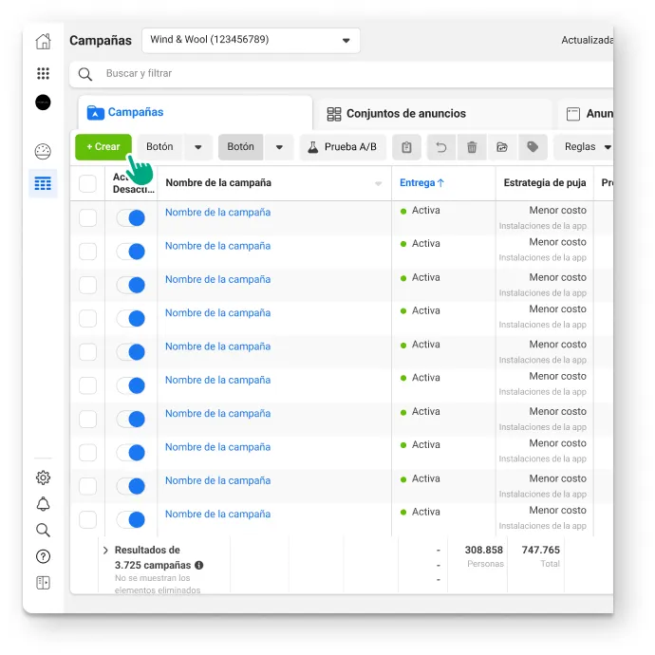Expand the Reglas dropdown
655x655 pixels.
coord(586,147)
